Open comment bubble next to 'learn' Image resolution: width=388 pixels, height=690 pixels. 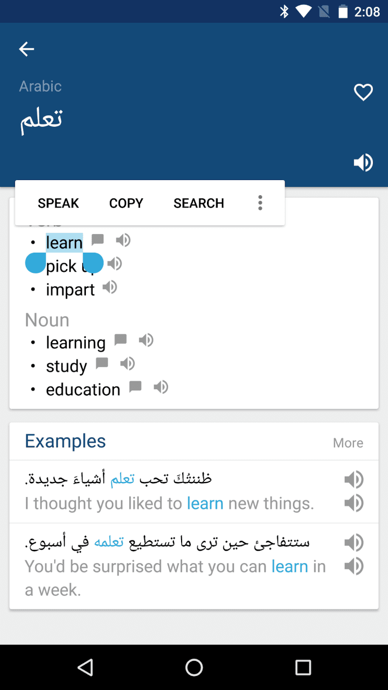click(98, 240)
